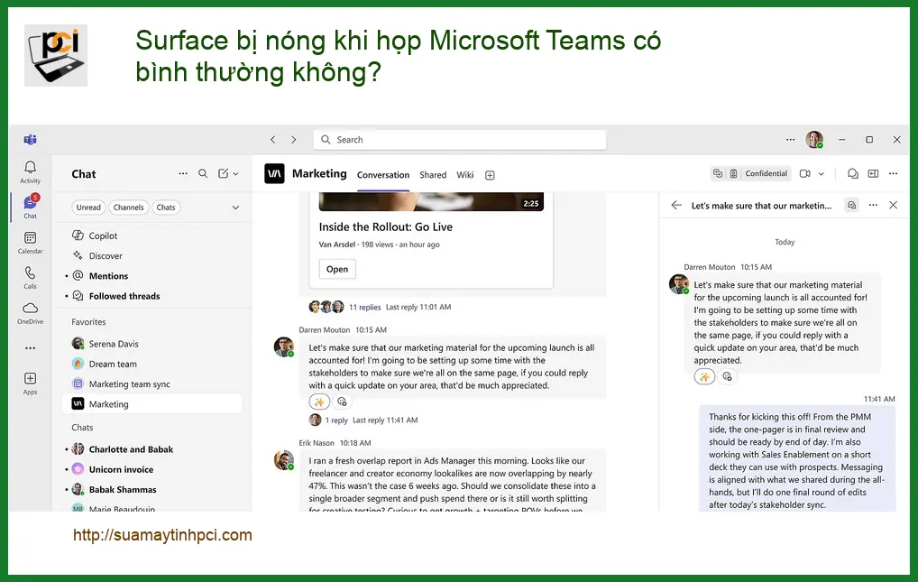Expand the chat filters chevron
Viewport: 918px width, 582px height.
[235, 208]
